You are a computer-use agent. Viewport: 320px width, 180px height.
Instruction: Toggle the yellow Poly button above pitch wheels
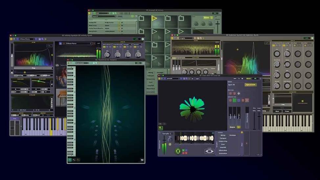click(14, 118)
